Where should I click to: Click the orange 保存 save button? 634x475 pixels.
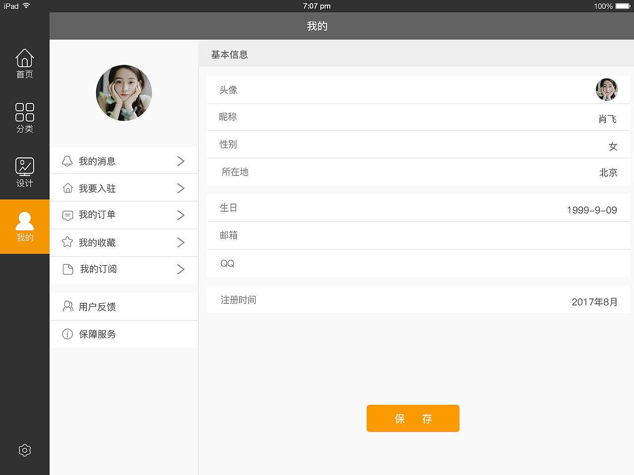(x=413, y=419)
